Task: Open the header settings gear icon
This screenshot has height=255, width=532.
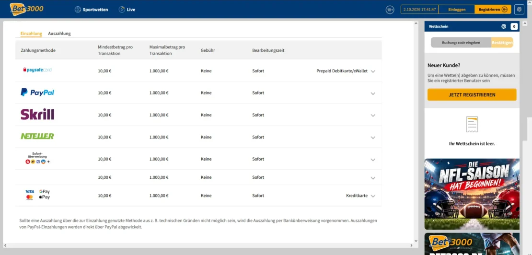Action: [519, 10]
